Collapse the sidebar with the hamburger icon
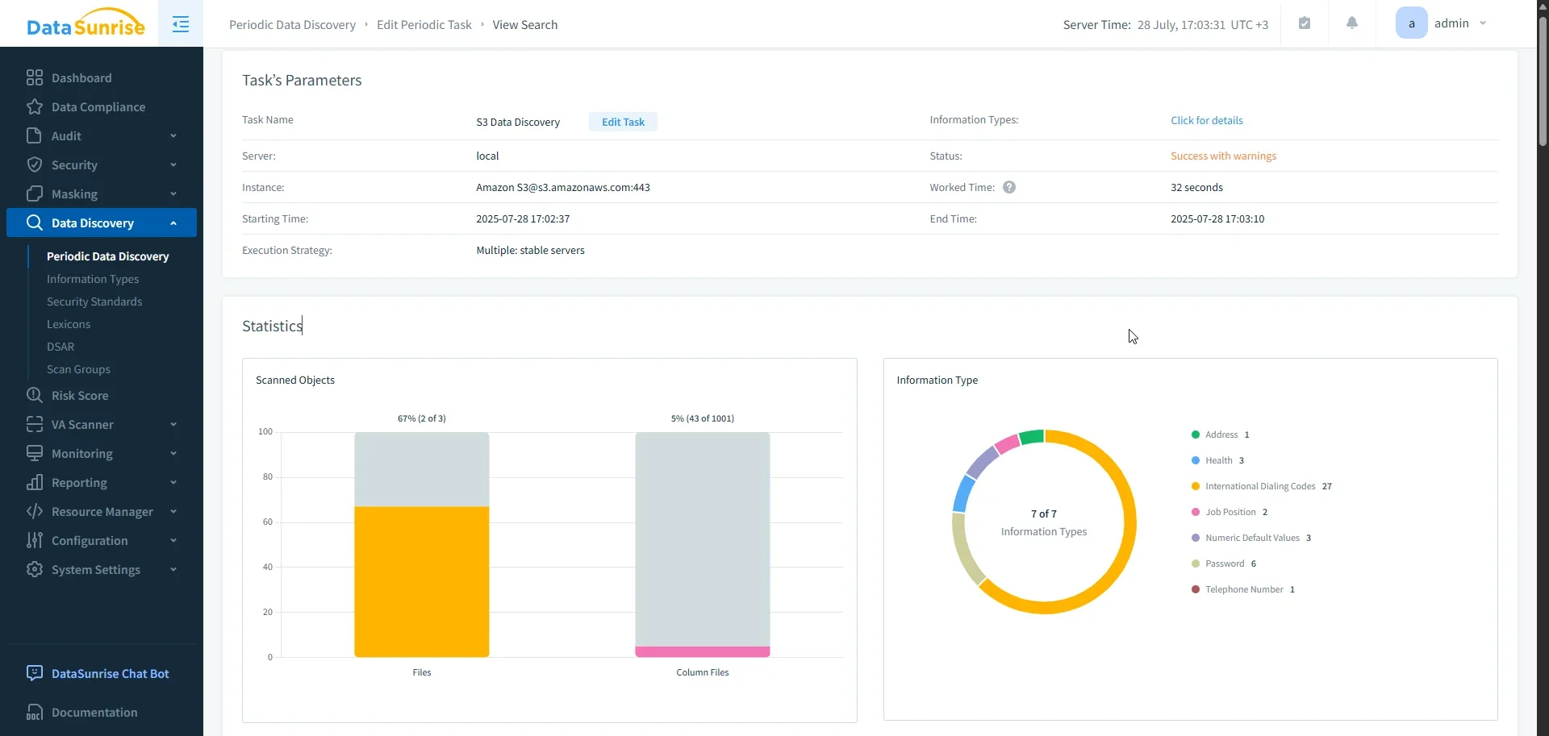 (x=180, y=23)
